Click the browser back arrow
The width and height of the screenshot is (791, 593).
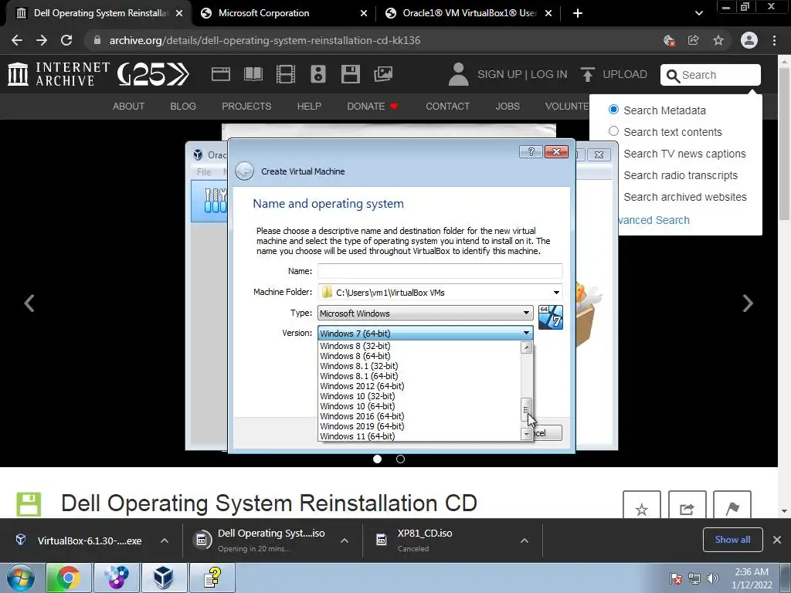point(17,40)
